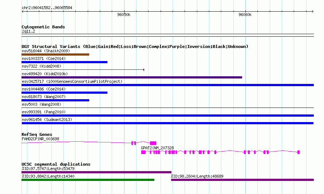
Task: Click the blue bar under nsv961454
Action: pyautogui.click(x=167, y=123)
